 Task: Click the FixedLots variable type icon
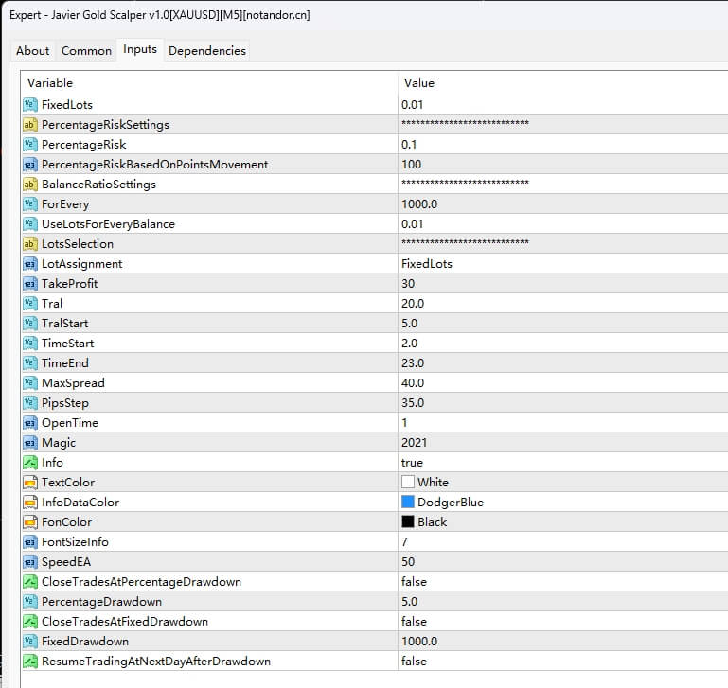point(29,104)
